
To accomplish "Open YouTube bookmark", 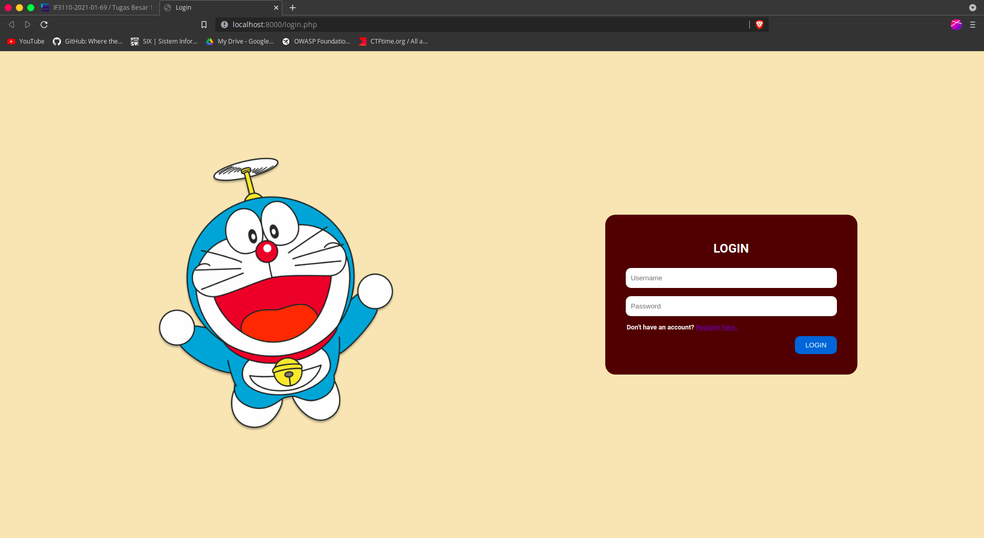I will tap(26, 42).
